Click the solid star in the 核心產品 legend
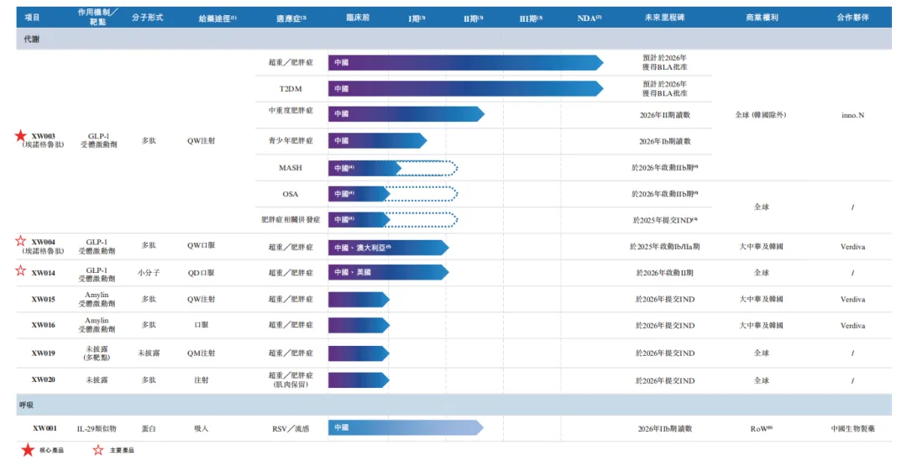The width and height of the screenshot is (907, 461). (28, 451)
